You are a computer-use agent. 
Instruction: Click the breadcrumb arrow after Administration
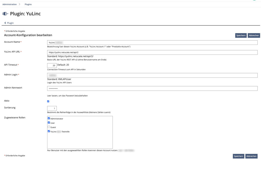(x=20, y=4)
